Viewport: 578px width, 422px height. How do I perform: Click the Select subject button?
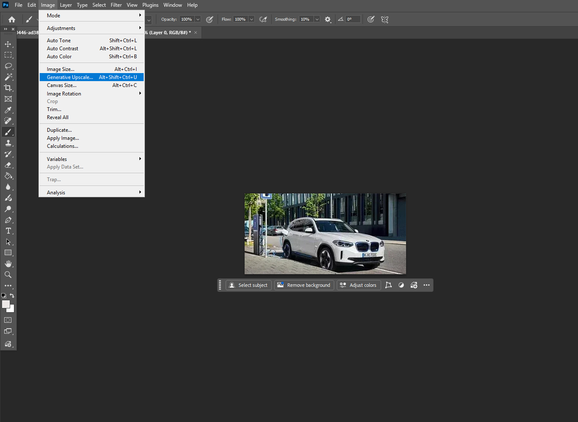coord(248,285)
